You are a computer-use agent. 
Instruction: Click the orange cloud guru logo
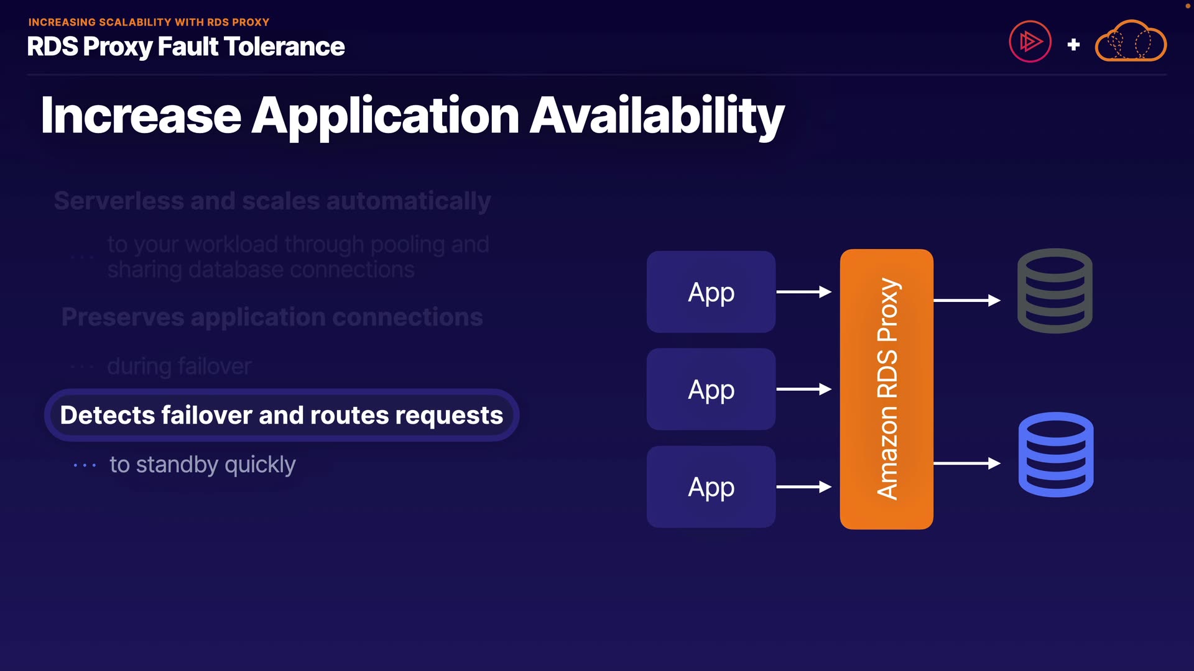[1130, 42]
